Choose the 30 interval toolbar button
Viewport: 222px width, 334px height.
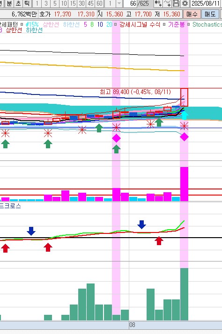click(x=82, y=3)
